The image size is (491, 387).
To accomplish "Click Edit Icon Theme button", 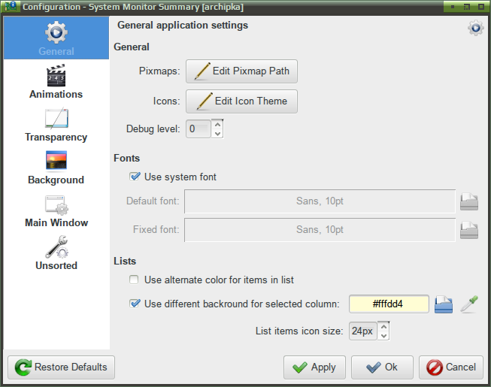I will point(241,101).
